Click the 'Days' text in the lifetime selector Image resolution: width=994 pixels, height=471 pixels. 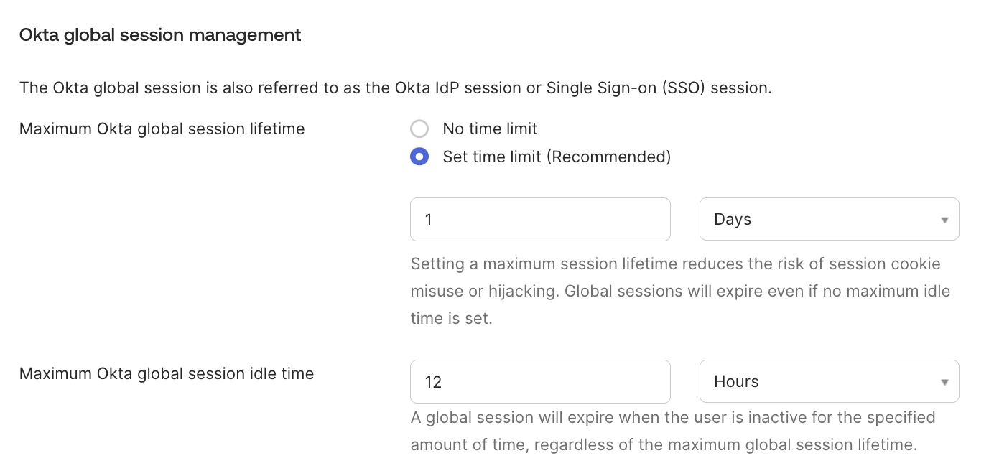(733, 219)
